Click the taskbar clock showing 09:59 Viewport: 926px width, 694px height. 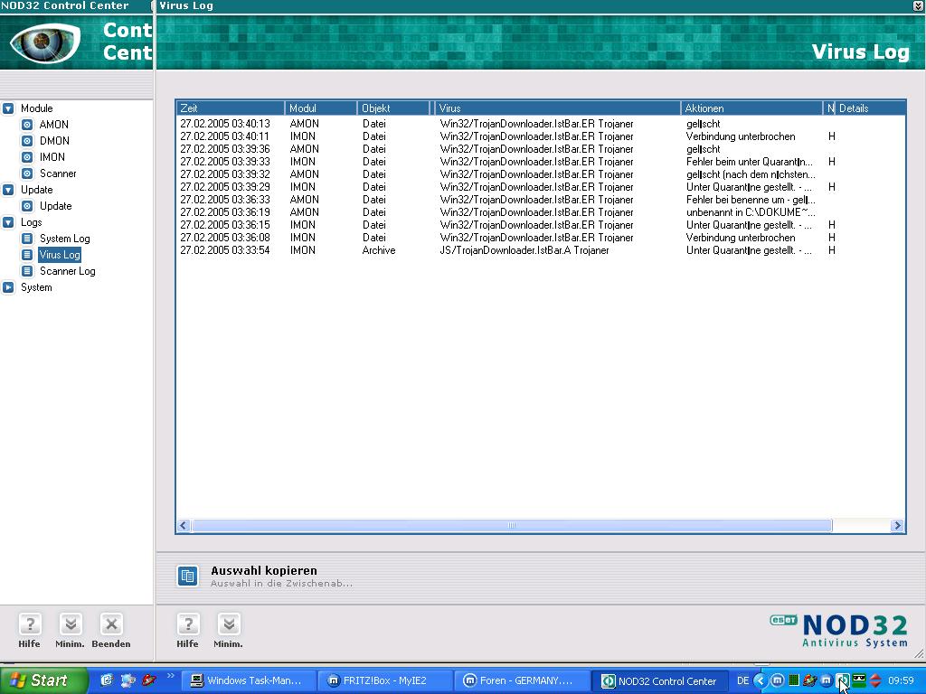click(901, 680)
